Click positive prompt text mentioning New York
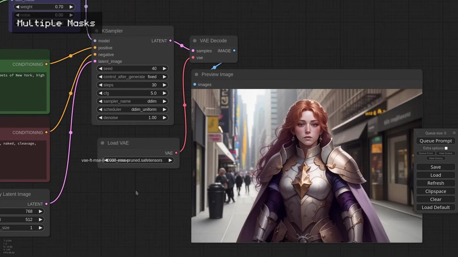This screenshot has height=257, width=458. [22, 75]
